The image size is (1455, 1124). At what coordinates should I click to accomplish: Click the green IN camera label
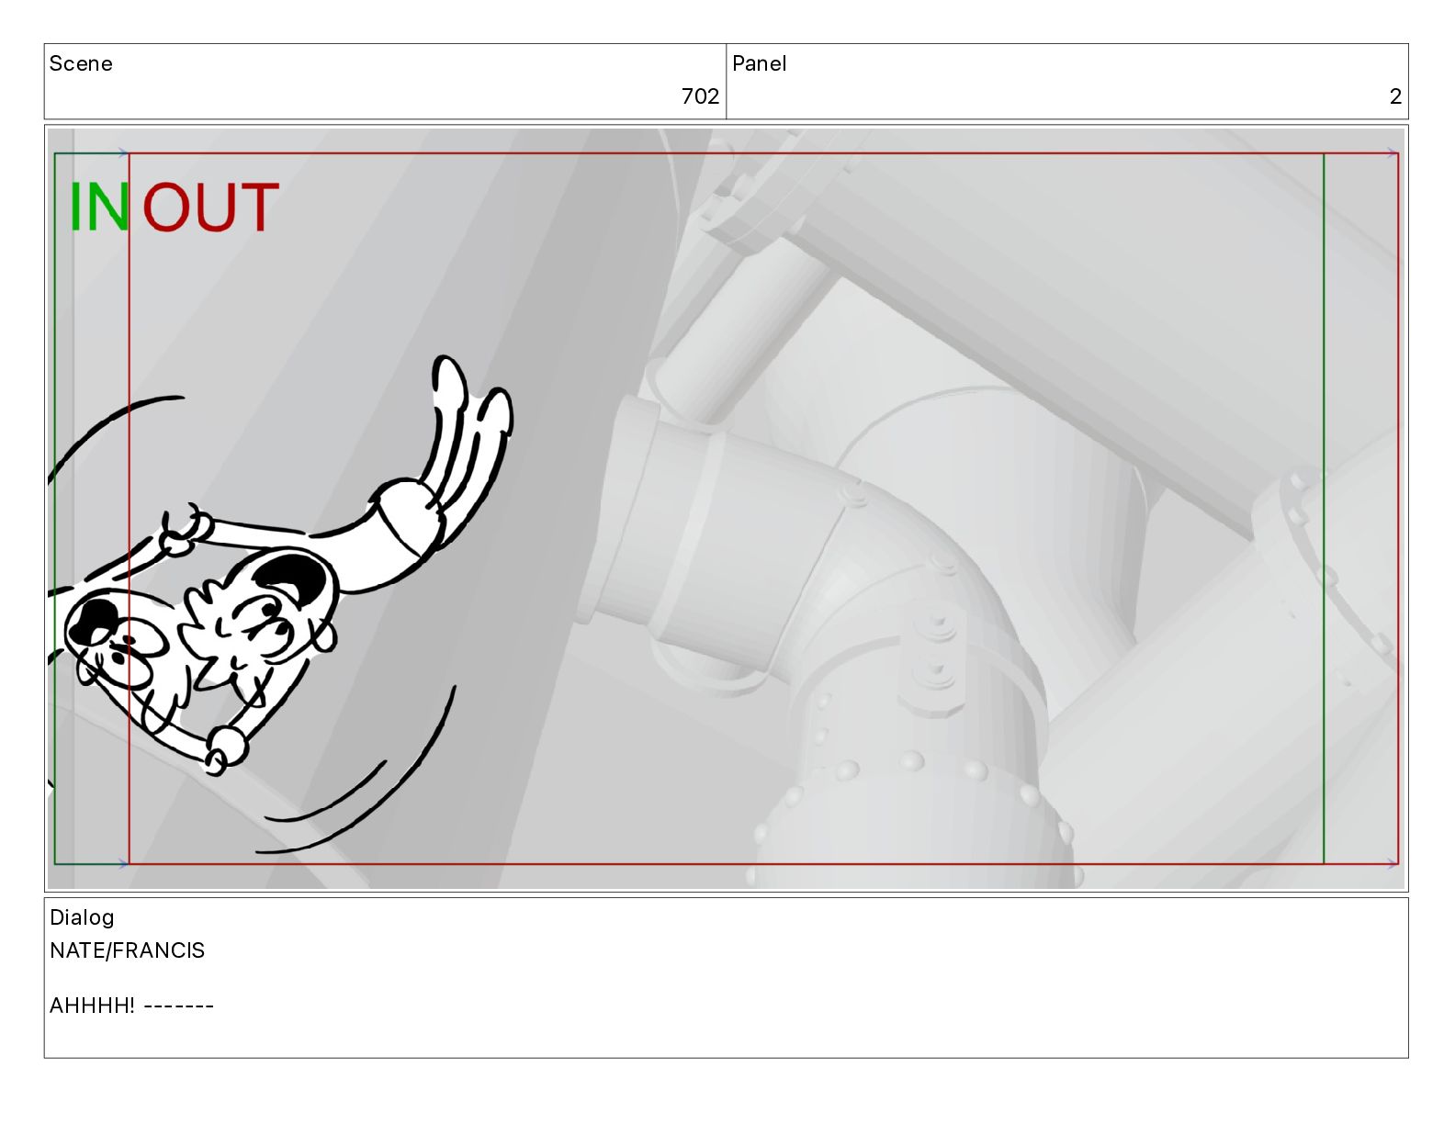pyautogui.click(x=99, y=208)
